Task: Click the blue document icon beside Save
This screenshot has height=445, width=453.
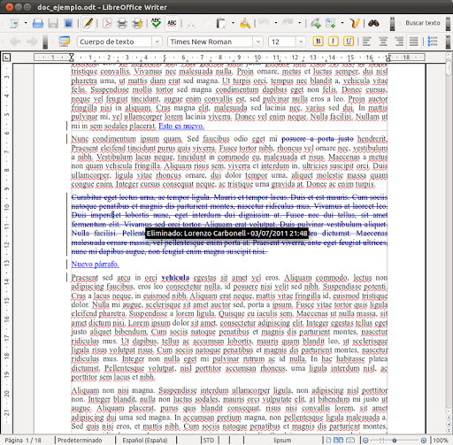Action: tap(68, 23)
